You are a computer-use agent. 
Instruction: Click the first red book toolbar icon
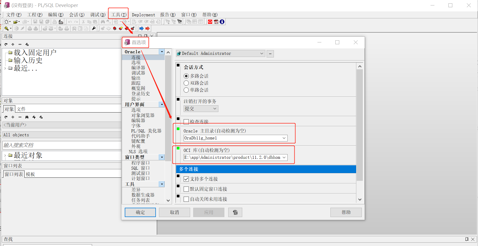pyautogui.click(x=115, y=28)
